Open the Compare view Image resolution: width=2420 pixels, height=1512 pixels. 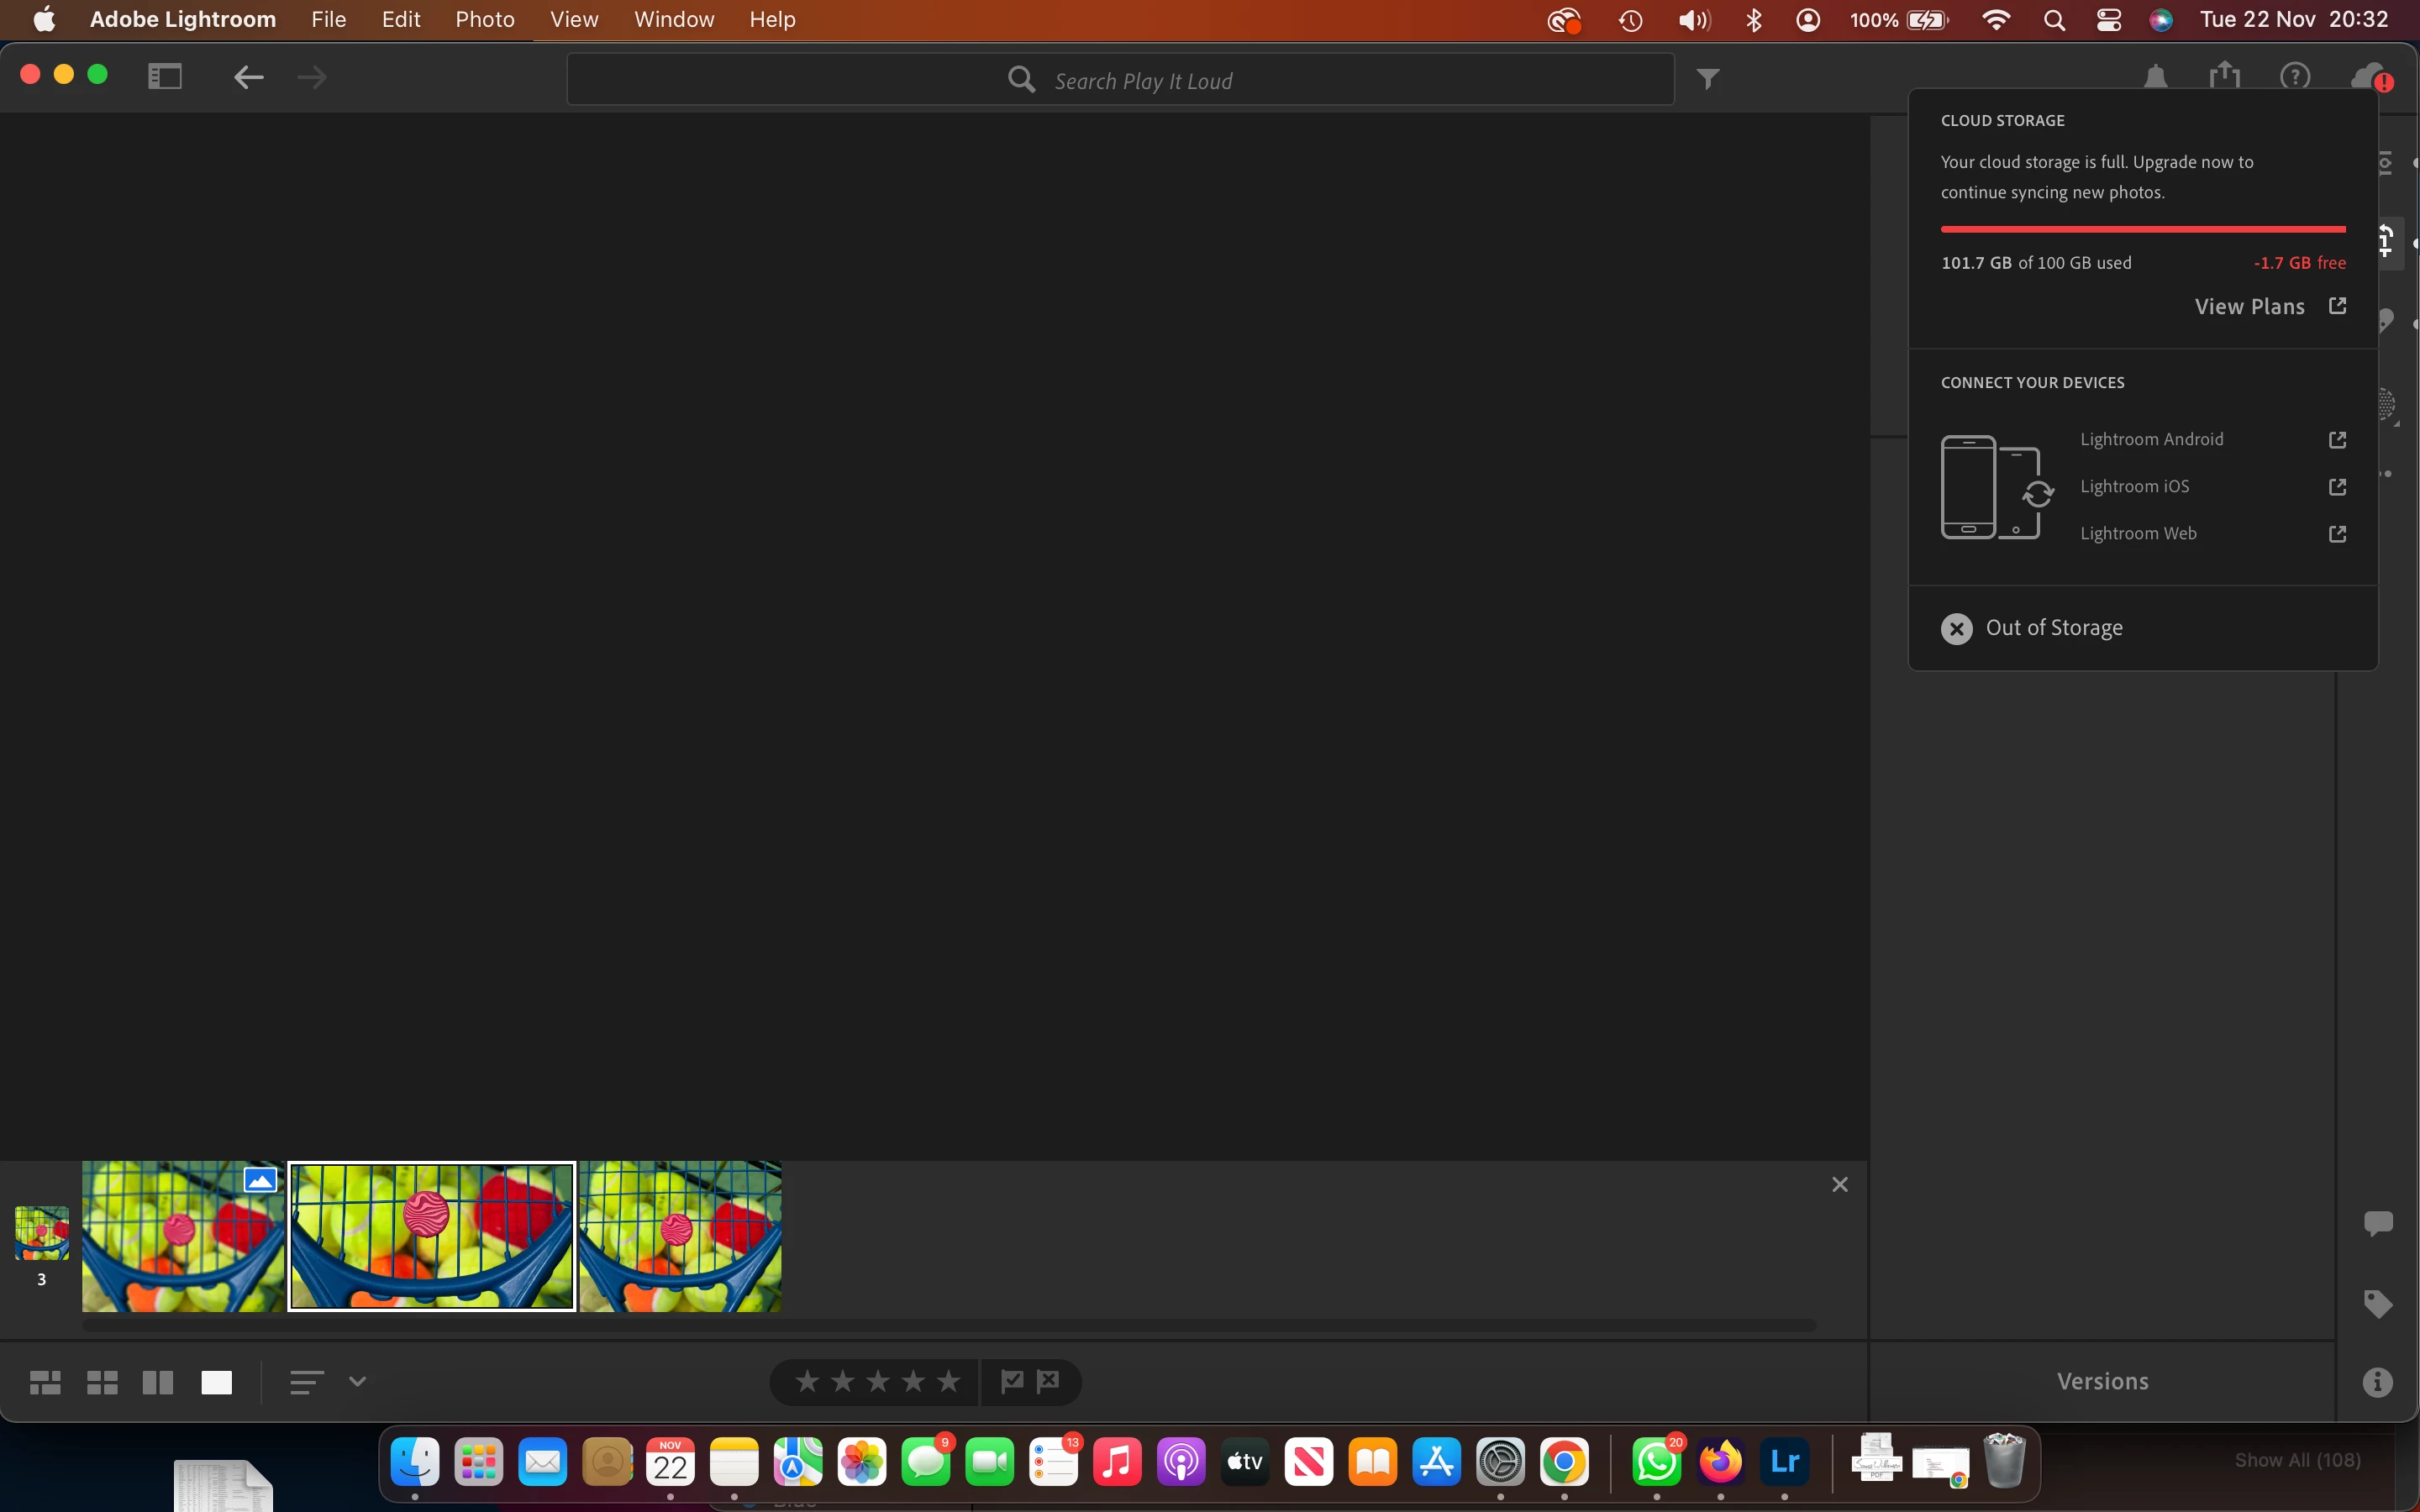pyautogui.click(x=158, y=1382)
